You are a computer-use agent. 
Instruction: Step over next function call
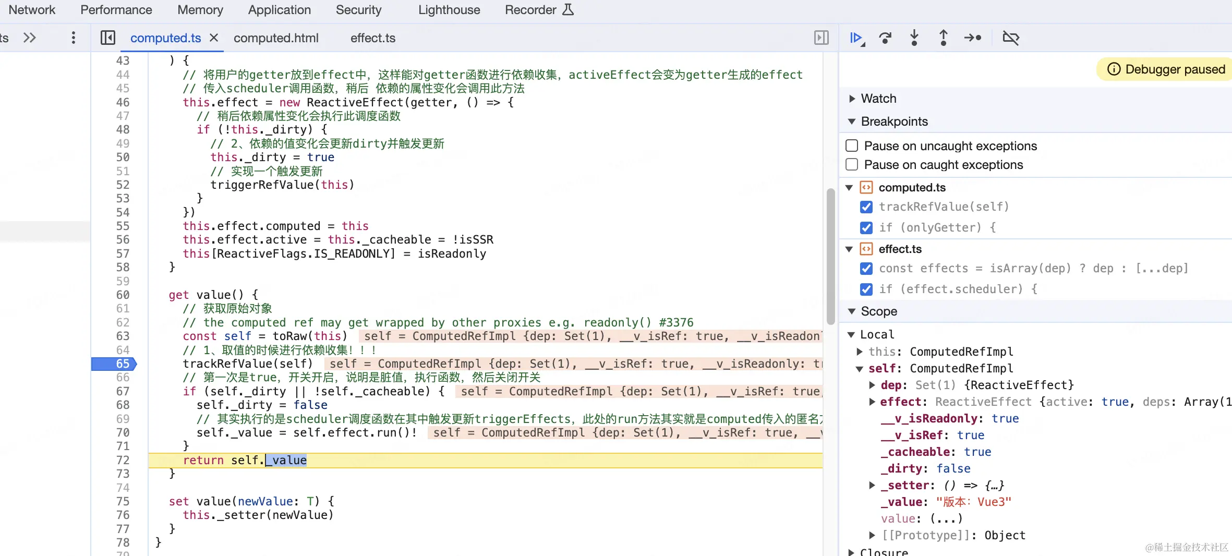pos(885,38)
